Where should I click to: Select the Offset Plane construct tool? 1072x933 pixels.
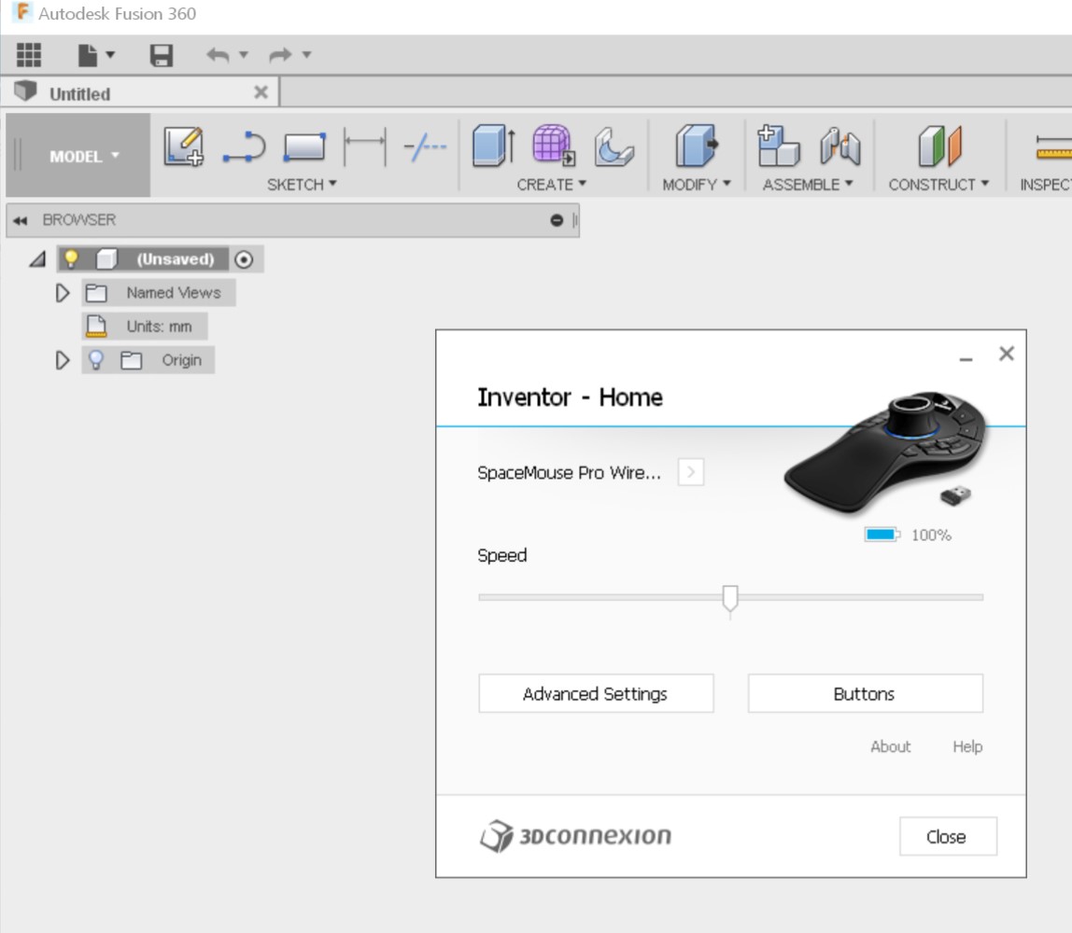click(x=940, y=146)
